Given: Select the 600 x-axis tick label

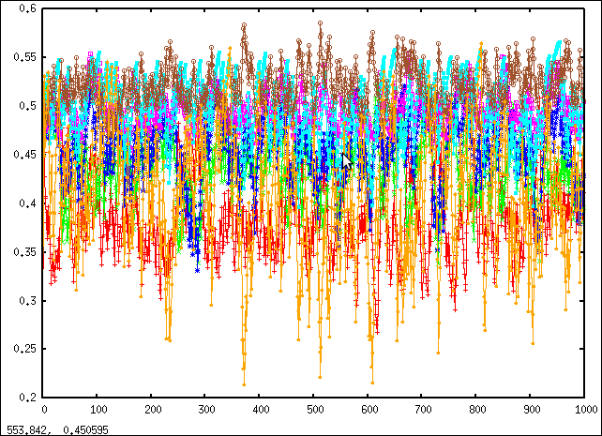Looking at the screenshot, I should pyautogui.click(x=369, y=410).
